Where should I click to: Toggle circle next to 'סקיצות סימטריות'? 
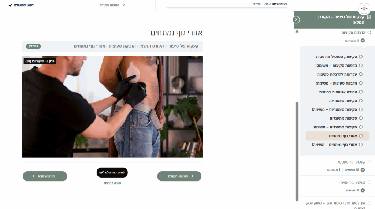pos(361,101)
